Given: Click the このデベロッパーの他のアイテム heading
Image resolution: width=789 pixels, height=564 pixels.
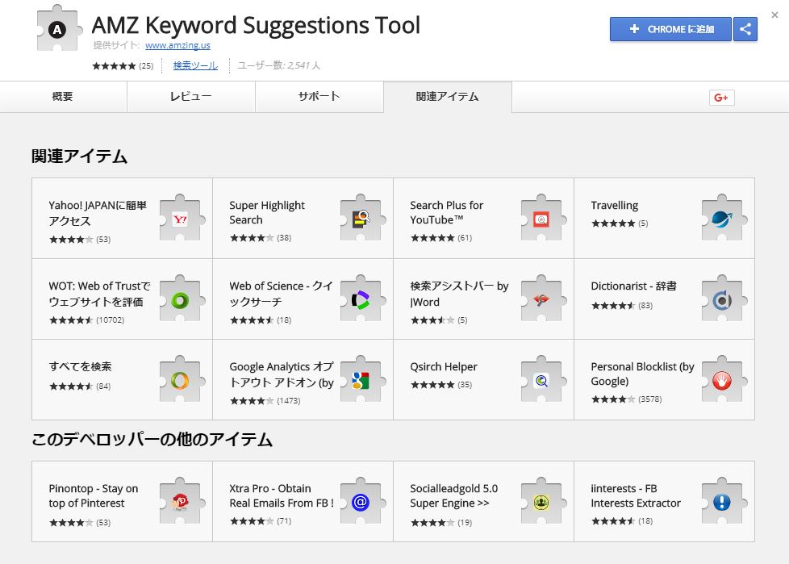Looking at the screenshot, I should coord(152,439).
